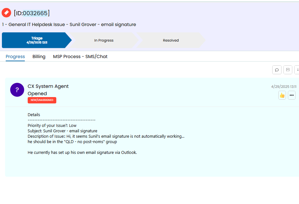Click the CX System Agent name
The height and width of the screenshot is (204, 299).
(48, 86)
